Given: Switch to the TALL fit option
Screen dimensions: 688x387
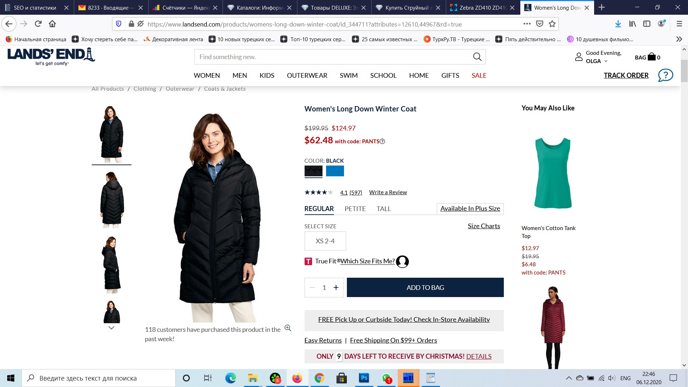Looking at the screenshot, I should [x=383, y=209].
